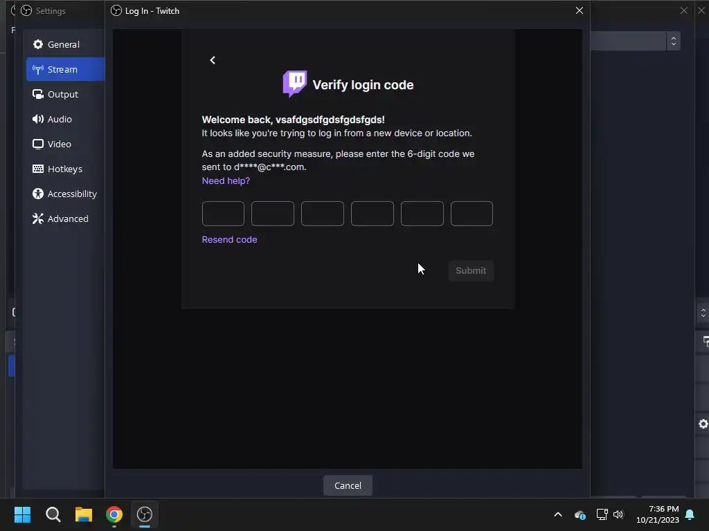Click the Output icon in sidebar
Viewport: 709px width, 531px height.
pyautogui.click(x=38, y=94)
